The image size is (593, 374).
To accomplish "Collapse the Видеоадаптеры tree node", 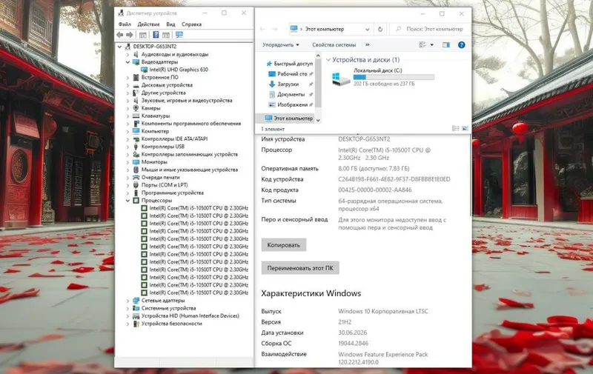I will coord(127,62).
